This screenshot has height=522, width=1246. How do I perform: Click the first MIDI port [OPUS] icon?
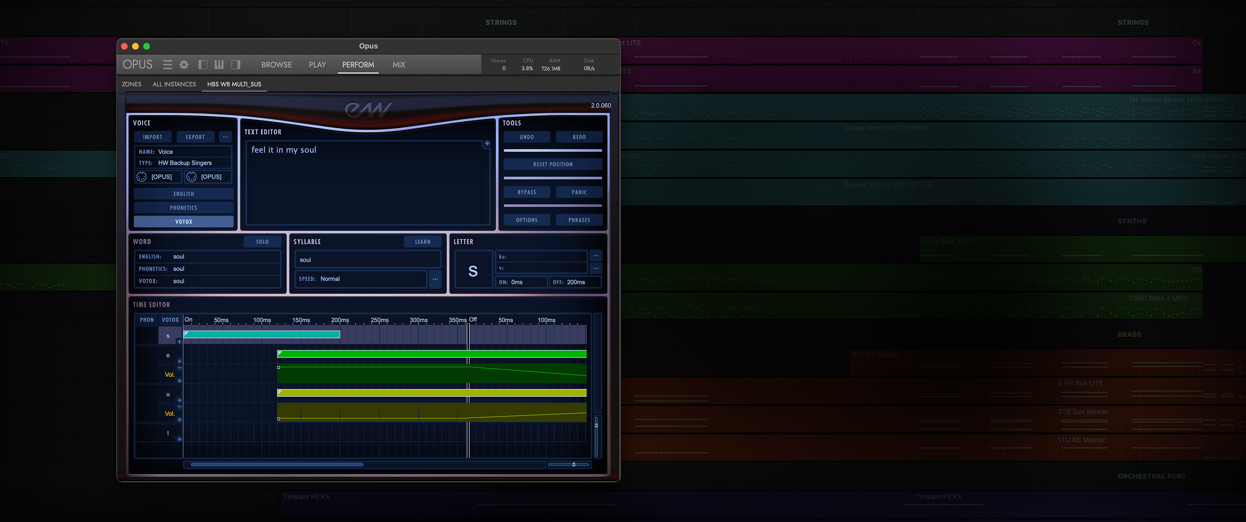142,177
